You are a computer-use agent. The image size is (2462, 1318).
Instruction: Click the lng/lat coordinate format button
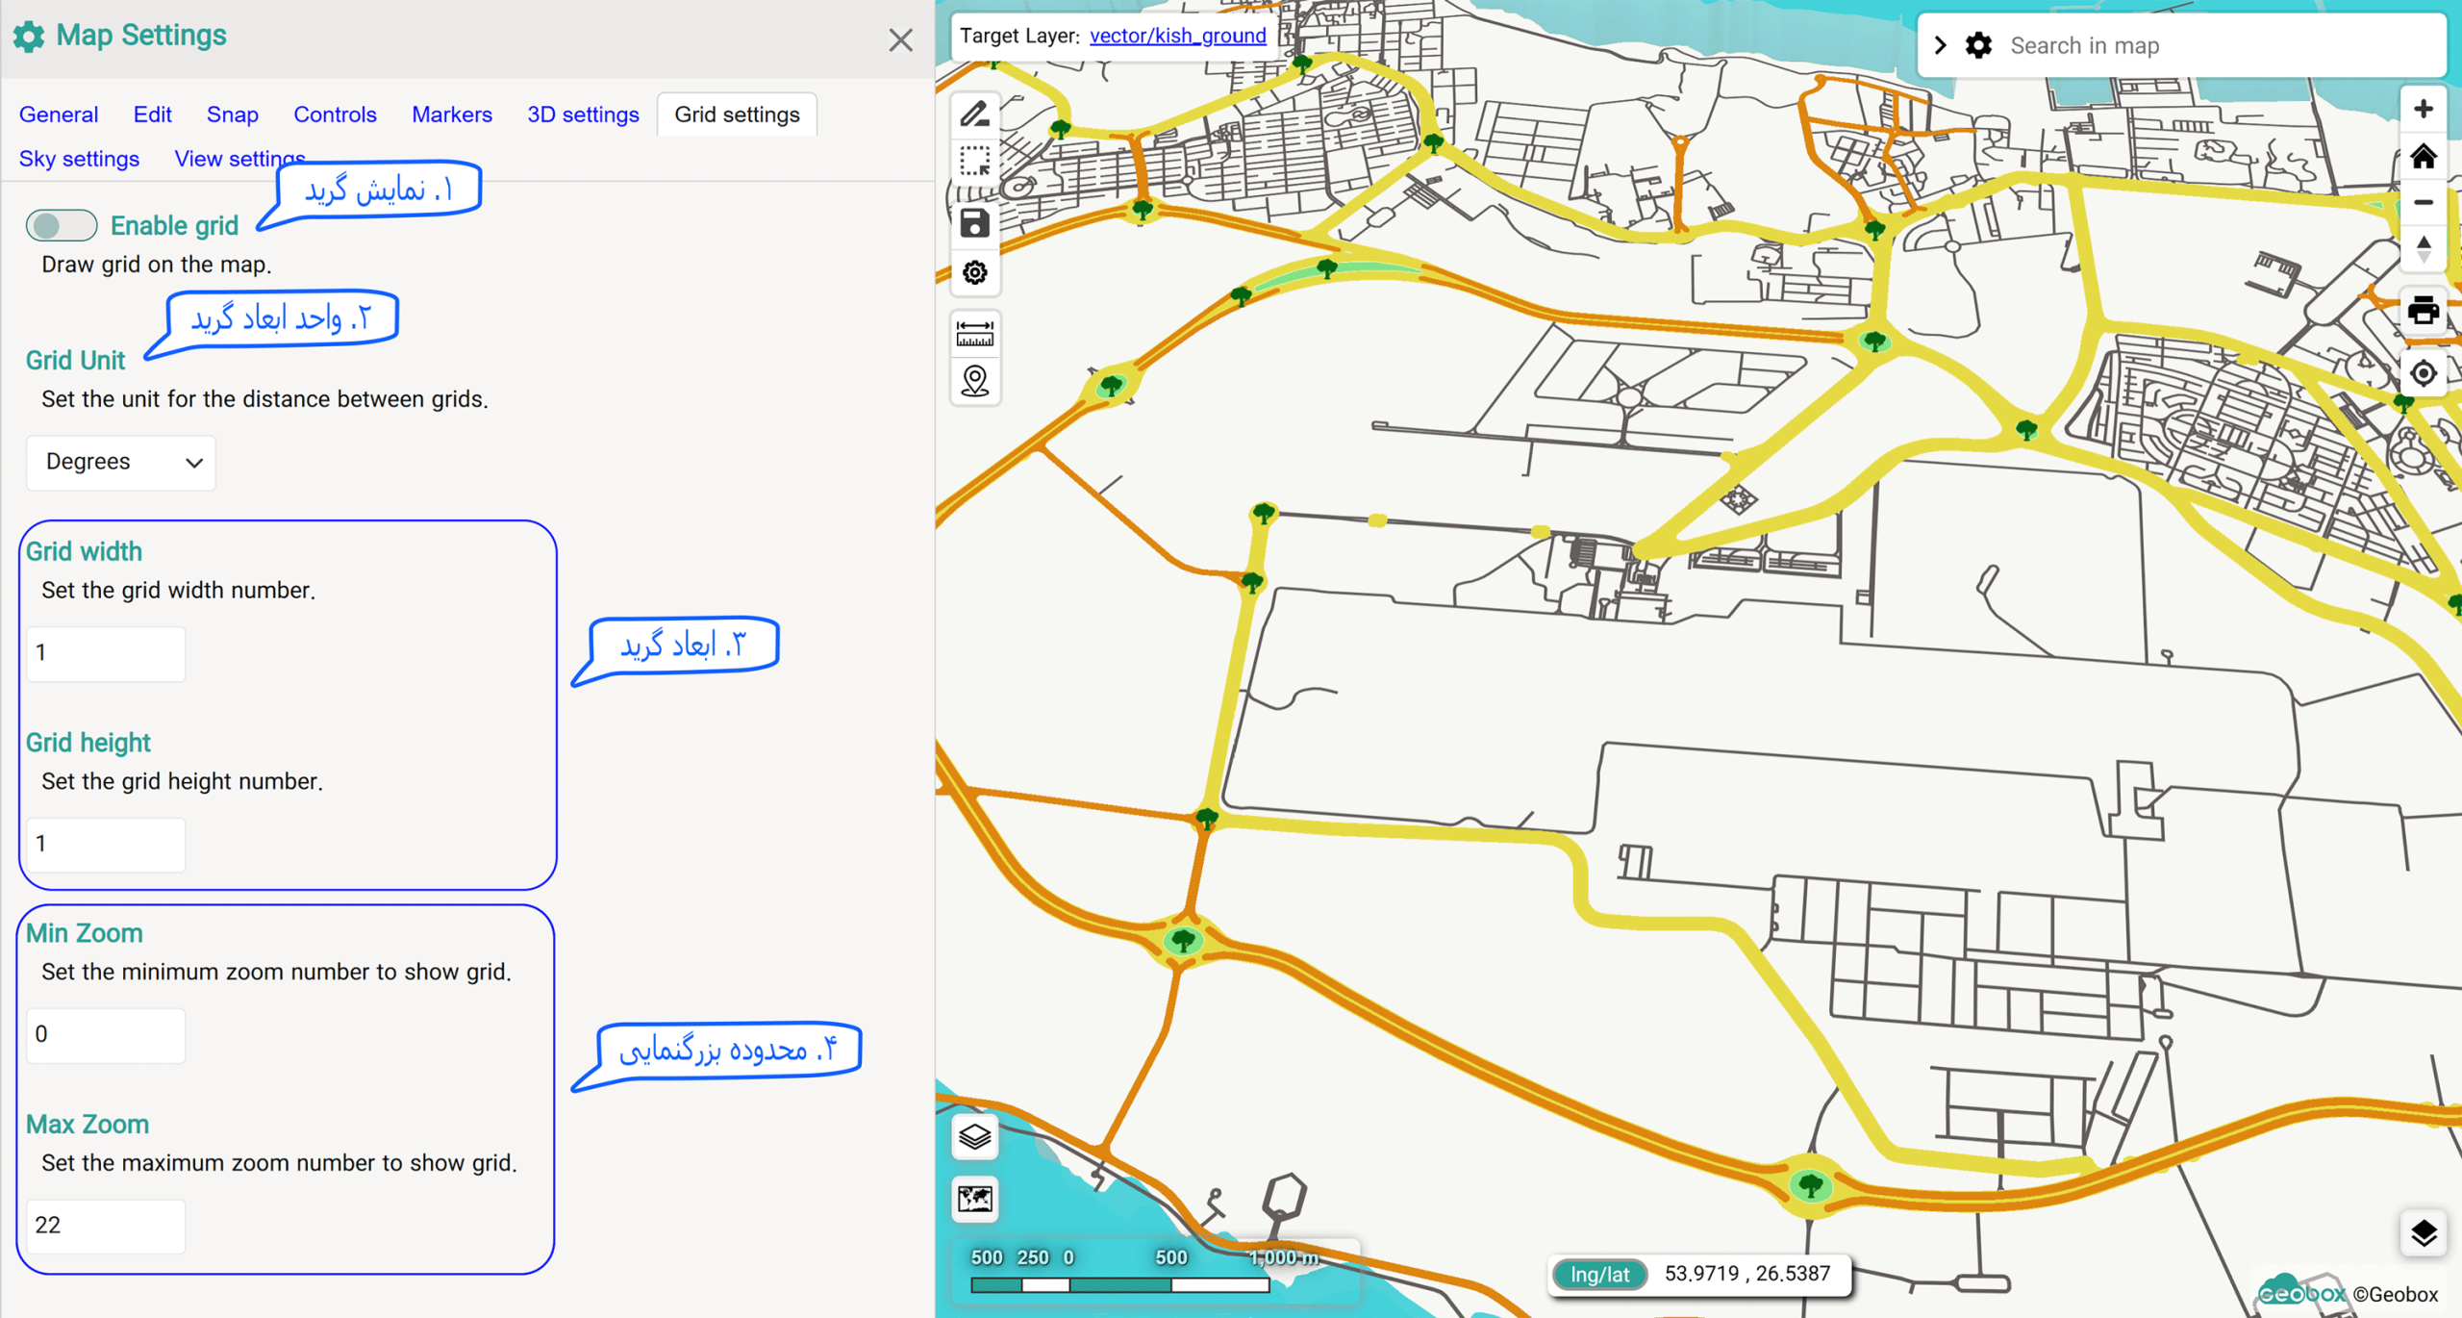coord(1599,1275)
